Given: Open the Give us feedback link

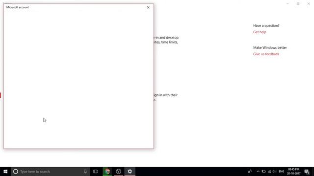Looking at the screenshot, I should pyautogui.click(x=266, y=54).
